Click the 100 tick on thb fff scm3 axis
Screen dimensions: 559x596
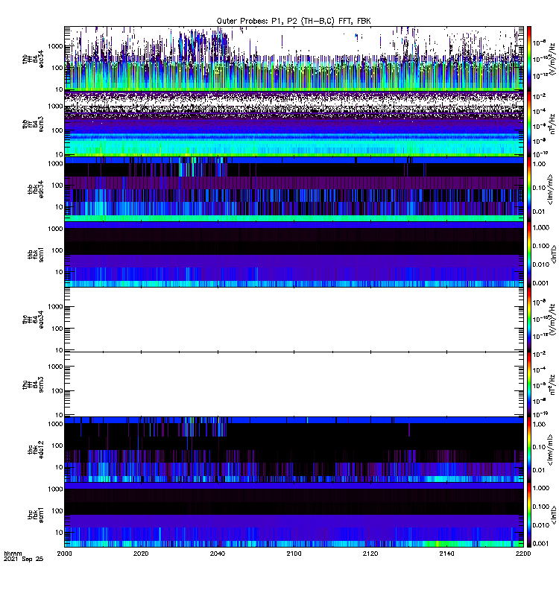[57, 130]
